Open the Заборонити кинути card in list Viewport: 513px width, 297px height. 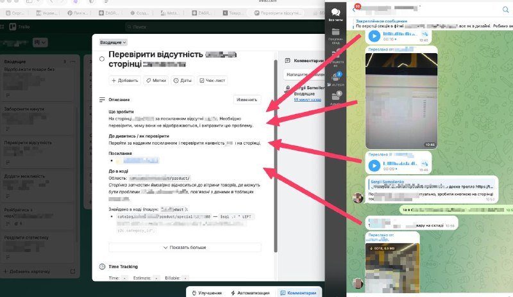tap(38, 119)
